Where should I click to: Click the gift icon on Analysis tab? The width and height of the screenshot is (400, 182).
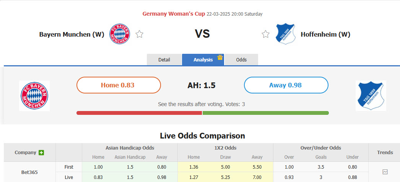pos(220,57)
